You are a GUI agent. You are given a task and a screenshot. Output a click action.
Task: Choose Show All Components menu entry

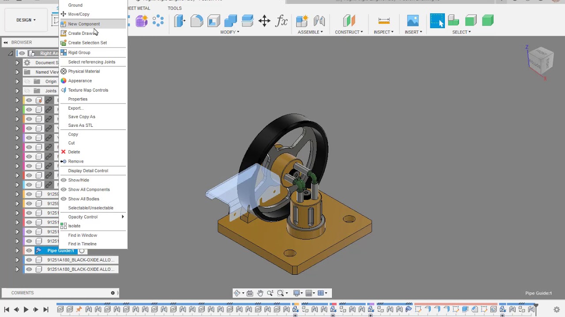93,189
